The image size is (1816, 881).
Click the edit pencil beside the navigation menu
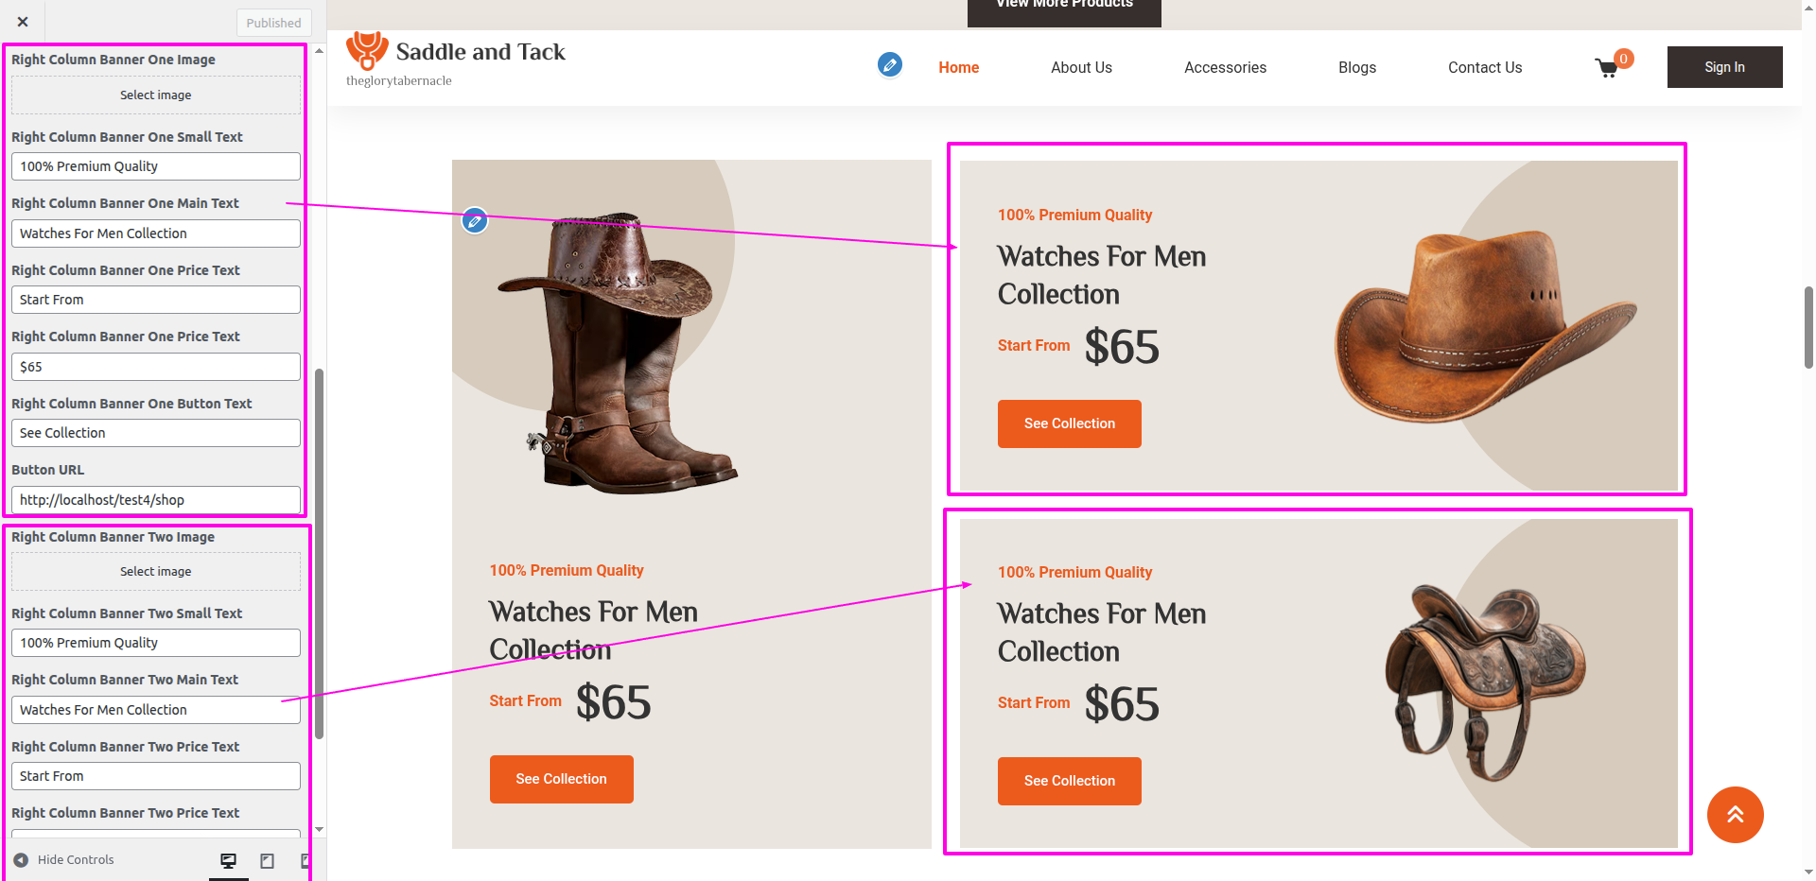pos(889,64)
